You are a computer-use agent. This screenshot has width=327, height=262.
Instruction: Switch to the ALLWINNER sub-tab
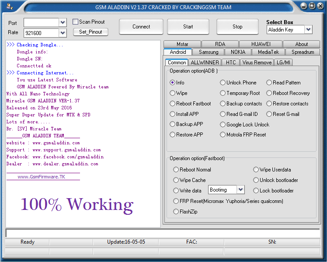coord(205,63)
